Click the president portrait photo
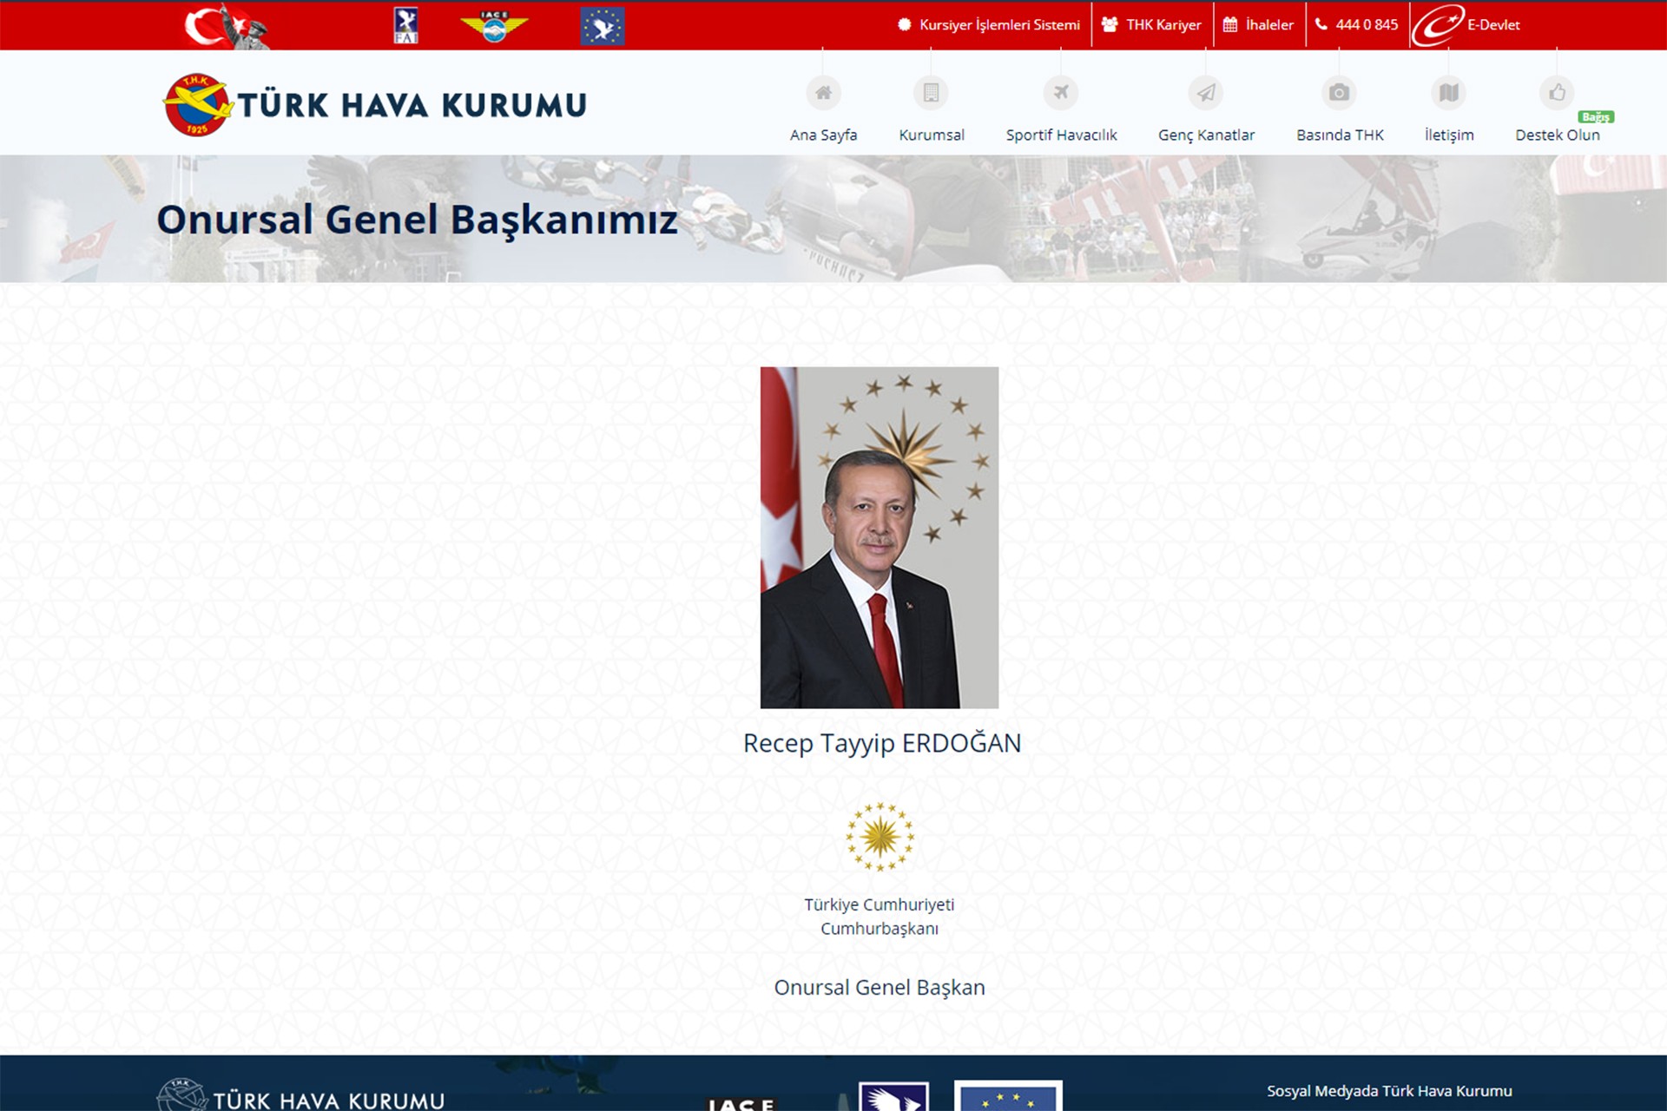1667x1111 pixels. point(880,537)
